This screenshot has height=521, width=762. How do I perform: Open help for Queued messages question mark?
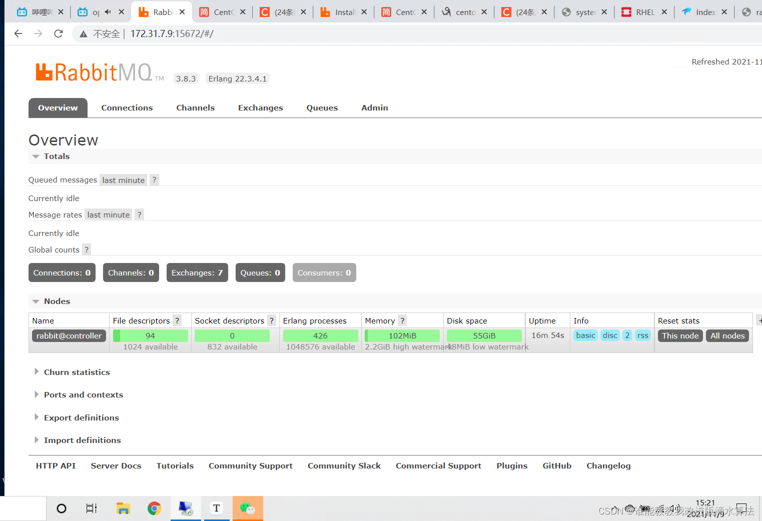[154, 180]
